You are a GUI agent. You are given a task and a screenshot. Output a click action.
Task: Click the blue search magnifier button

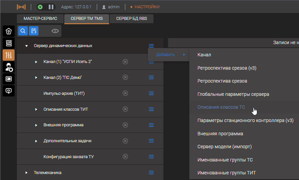(x=23, y=31)
